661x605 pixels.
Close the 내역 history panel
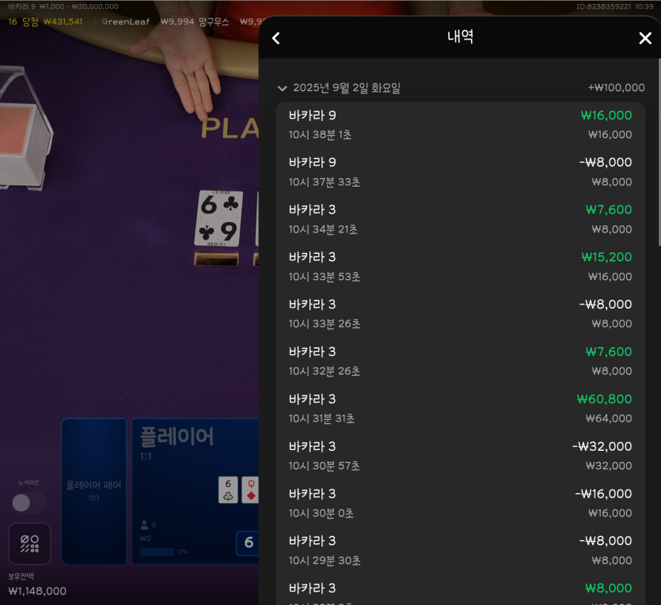coord(645,38)
